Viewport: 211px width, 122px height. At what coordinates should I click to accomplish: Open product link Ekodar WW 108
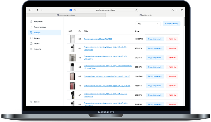click(x=98, y=39)
